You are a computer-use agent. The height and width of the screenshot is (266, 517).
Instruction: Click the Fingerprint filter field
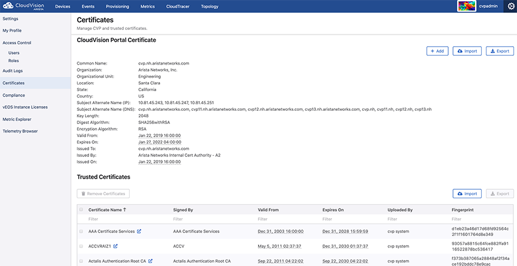(482, 219)
